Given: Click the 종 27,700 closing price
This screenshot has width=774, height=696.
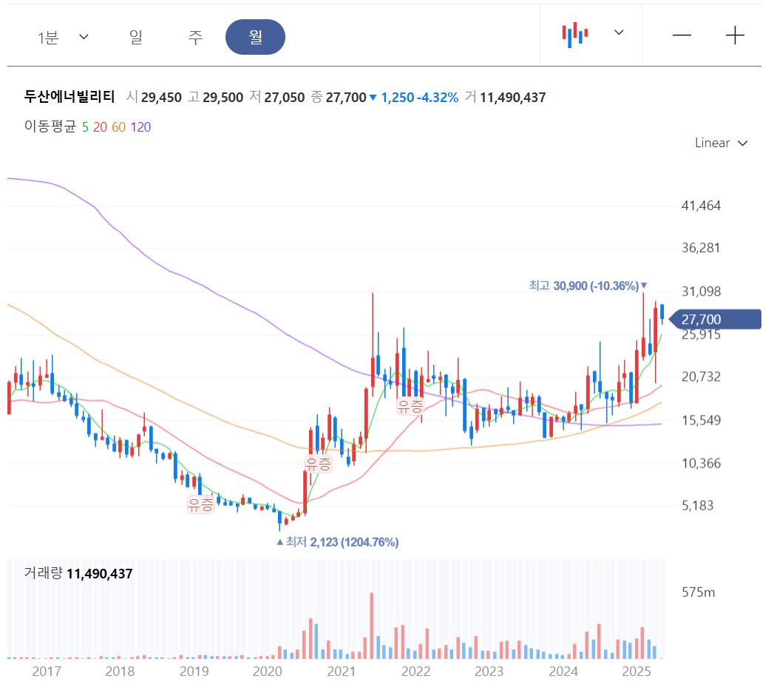Looking at the screenshot, I should (x=339, y=98).
